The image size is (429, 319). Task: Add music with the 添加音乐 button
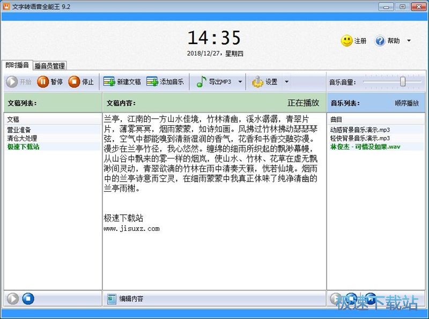pos(165,82)
